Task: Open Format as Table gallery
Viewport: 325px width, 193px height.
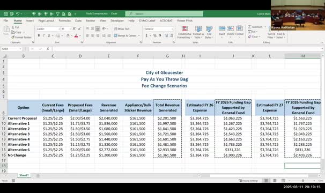Action: pos(198,32)
